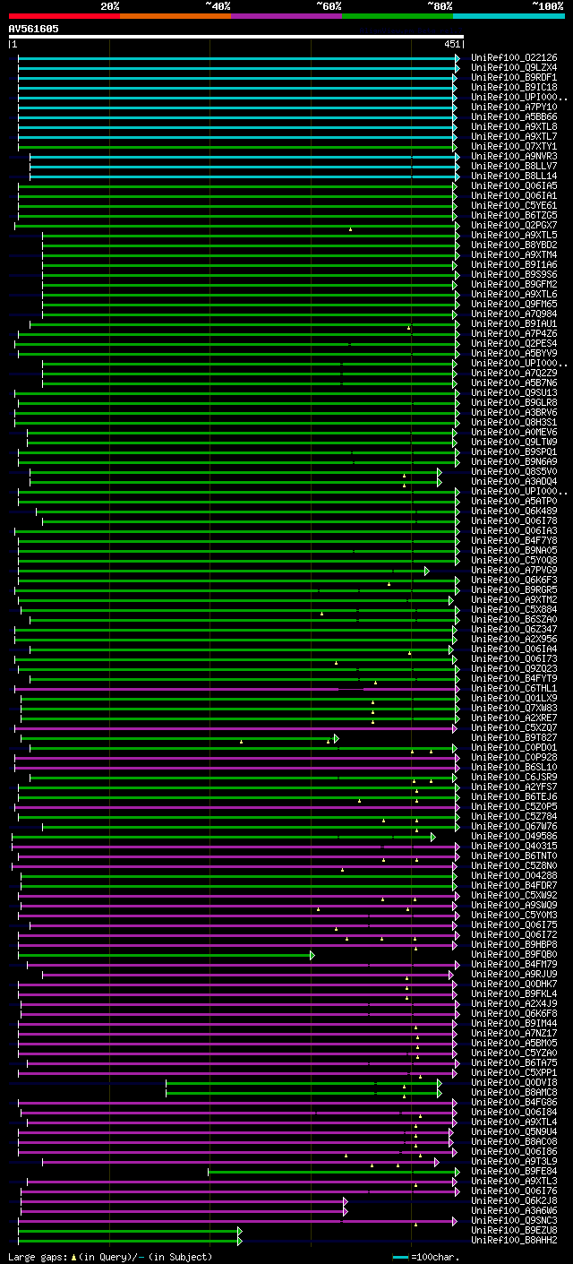573x1264 pixels.
Task: Select the UniRef100_Q67W76 label
Action: (514, 826)
